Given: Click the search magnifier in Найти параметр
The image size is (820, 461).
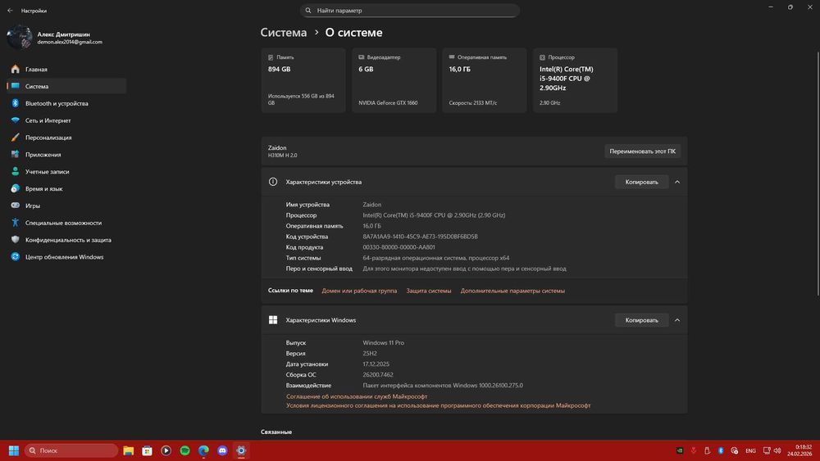Looking at the screenshot, I should tap(308, 11).
